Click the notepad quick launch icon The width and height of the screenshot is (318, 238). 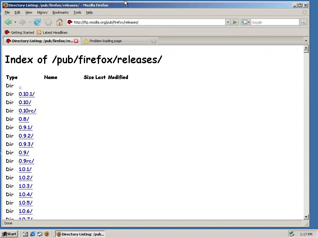25,234
